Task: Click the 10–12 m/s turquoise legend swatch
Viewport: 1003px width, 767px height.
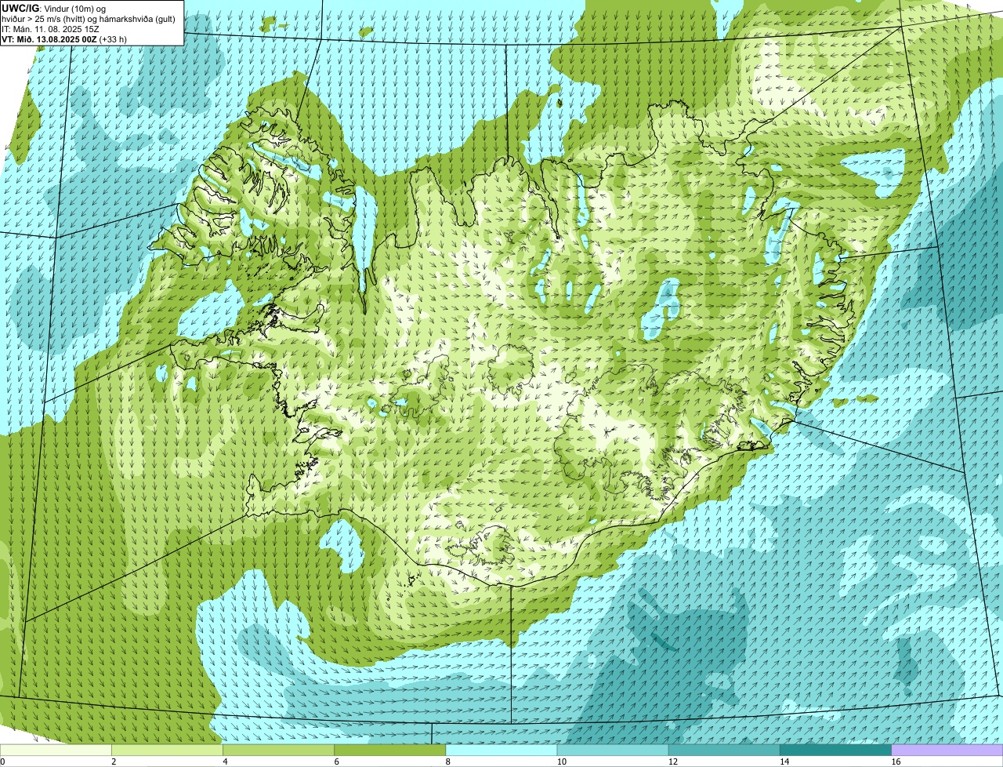Action: coord(613,751)
